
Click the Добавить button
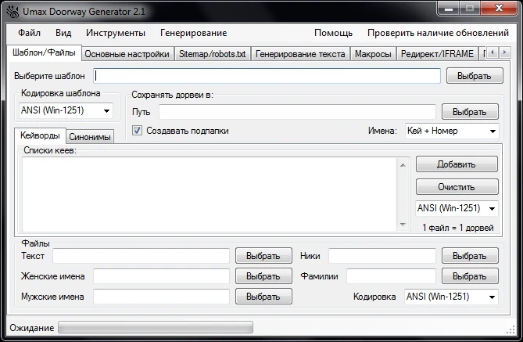pyautogui.click(x=457, y=164)
